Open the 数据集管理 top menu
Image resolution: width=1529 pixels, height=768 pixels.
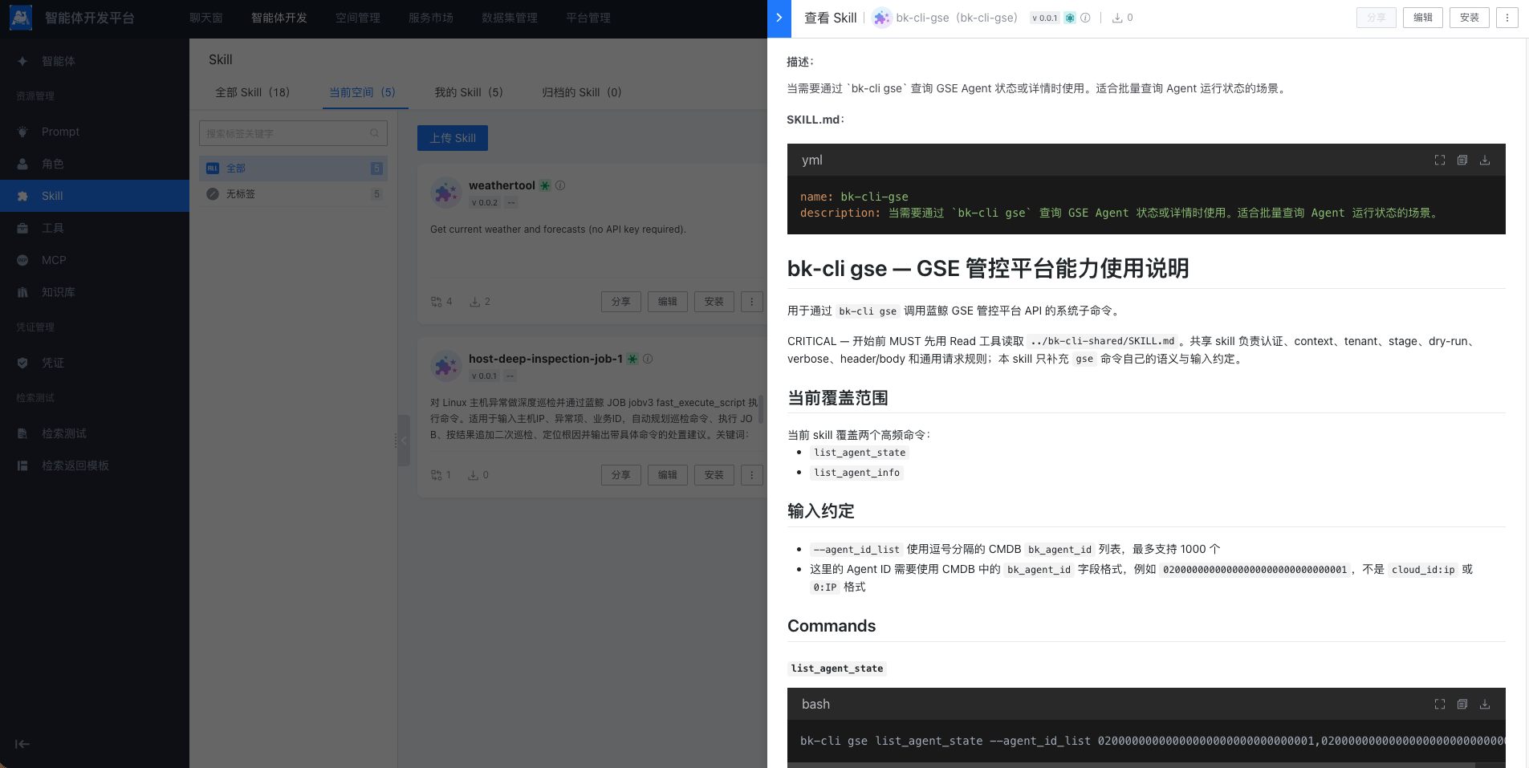[x=510, y=18]
